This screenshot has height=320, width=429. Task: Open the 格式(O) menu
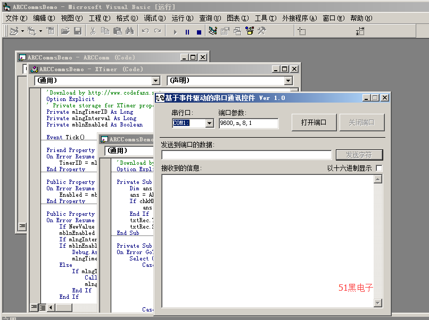tap(127, 18)
